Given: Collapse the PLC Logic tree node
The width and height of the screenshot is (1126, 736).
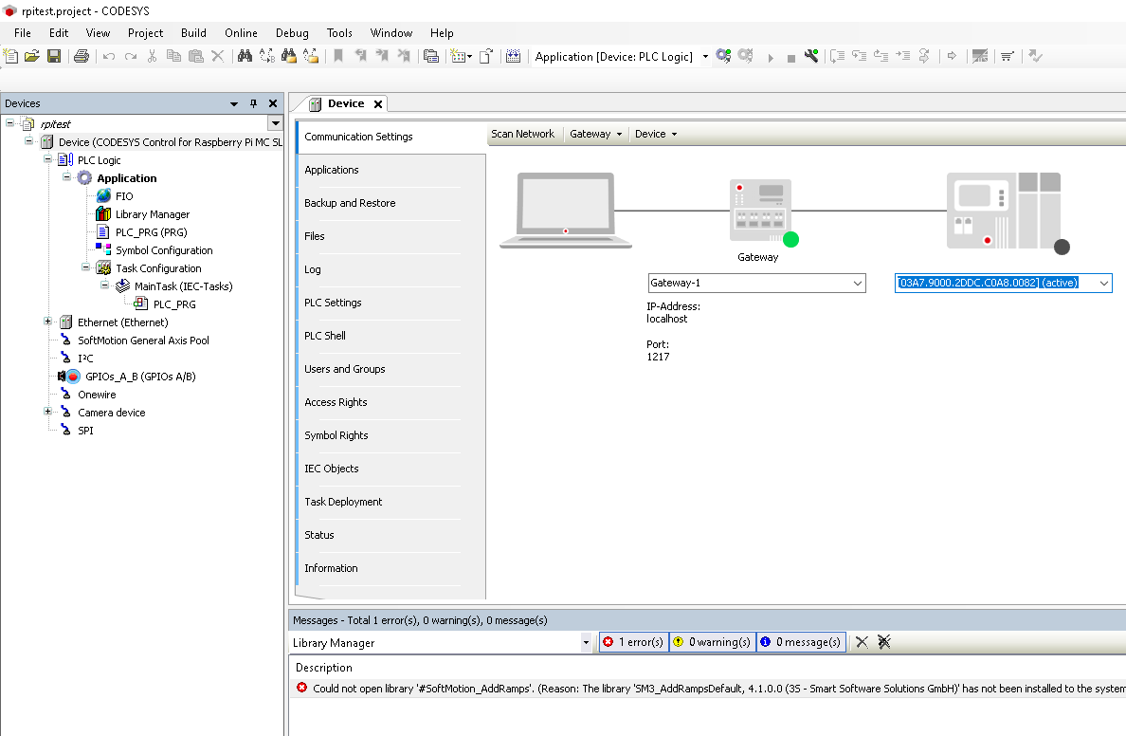Looking at the screenshot, I should [x=47, y=158].
